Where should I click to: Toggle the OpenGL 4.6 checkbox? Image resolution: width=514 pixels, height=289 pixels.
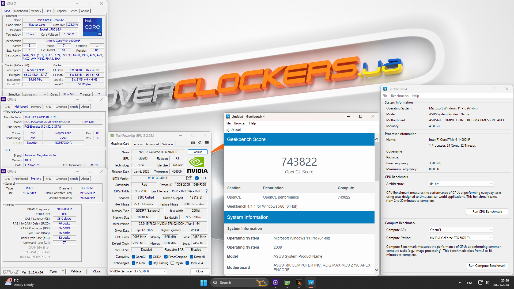[x=187, y=263]
